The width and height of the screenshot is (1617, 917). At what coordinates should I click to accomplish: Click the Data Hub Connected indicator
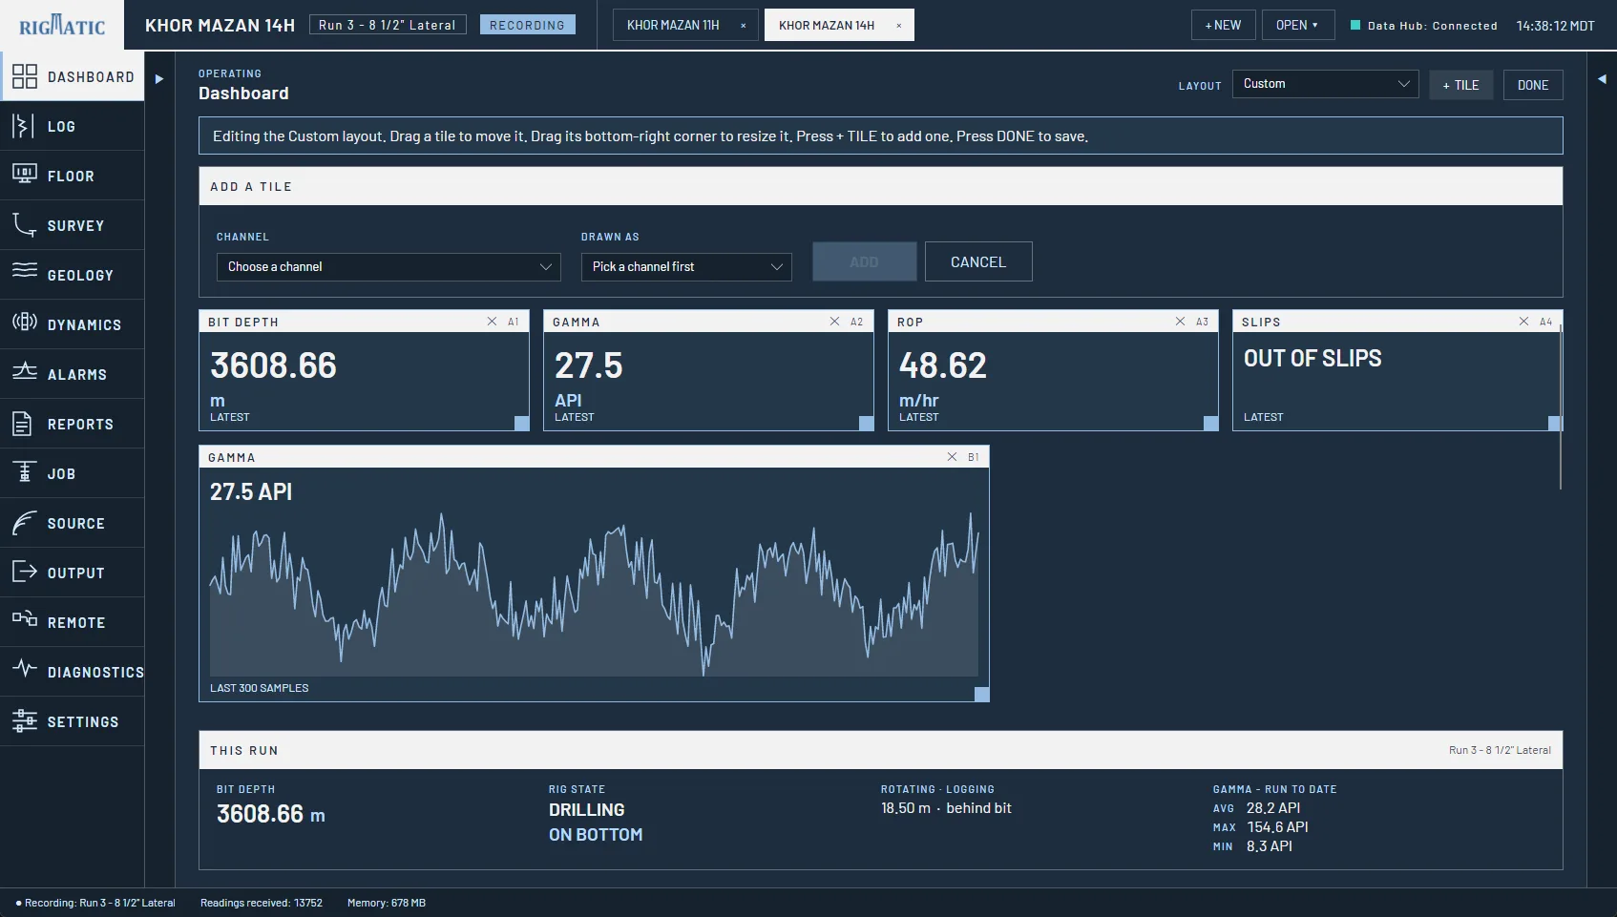[x=1423, y=26]
